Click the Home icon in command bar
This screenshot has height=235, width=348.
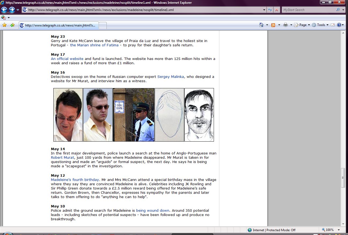pyautogui.click(x=261, y=25)
